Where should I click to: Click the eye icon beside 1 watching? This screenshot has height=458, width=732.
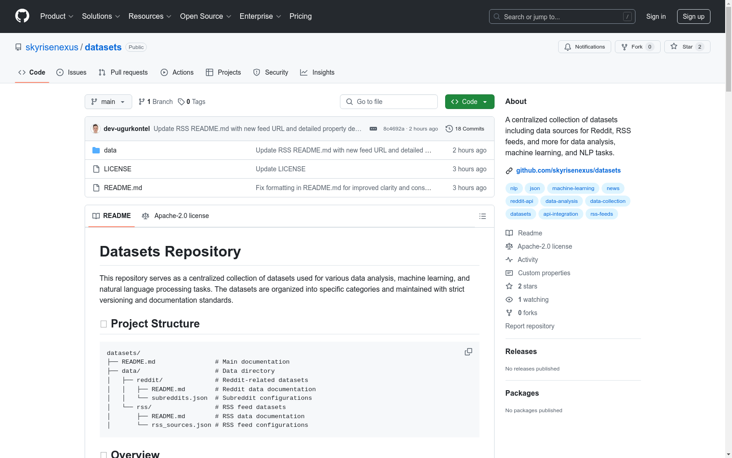click(x=509, y=300)
